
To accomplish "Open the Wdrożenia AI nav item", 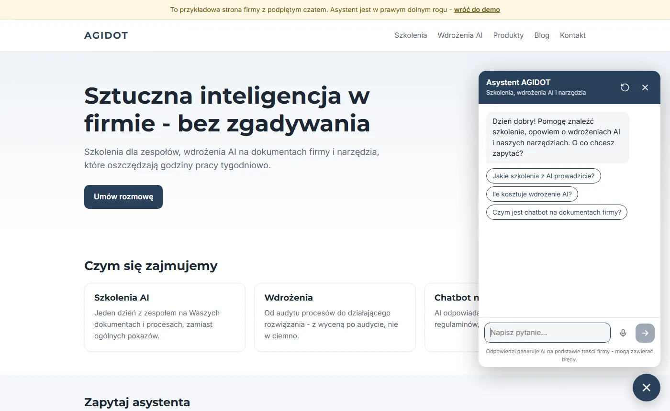I will (x=460, y=35).
